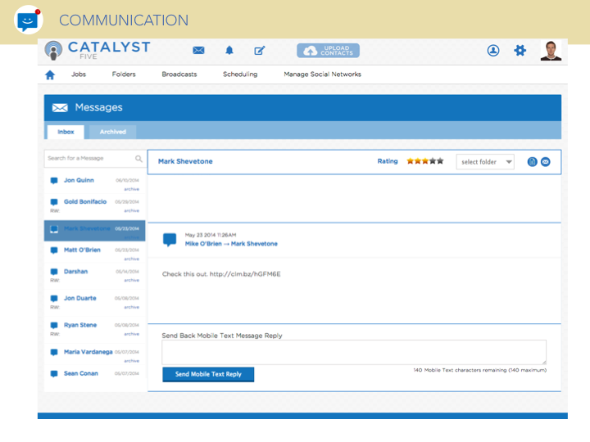Open Manage Social Networks
The image size is (590, 442).
(x=322, y=74)
